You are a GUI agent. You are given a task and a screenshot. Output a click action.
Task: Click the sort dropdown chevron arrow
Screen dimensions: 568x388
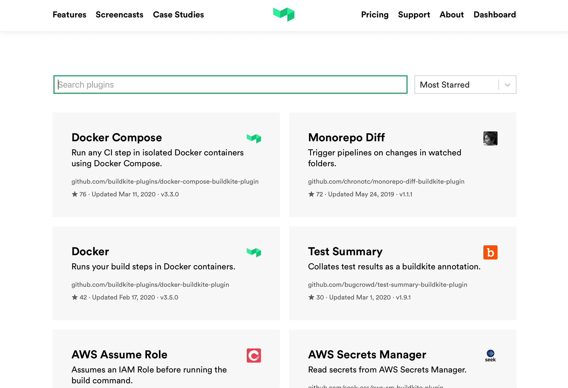(507, 85)
